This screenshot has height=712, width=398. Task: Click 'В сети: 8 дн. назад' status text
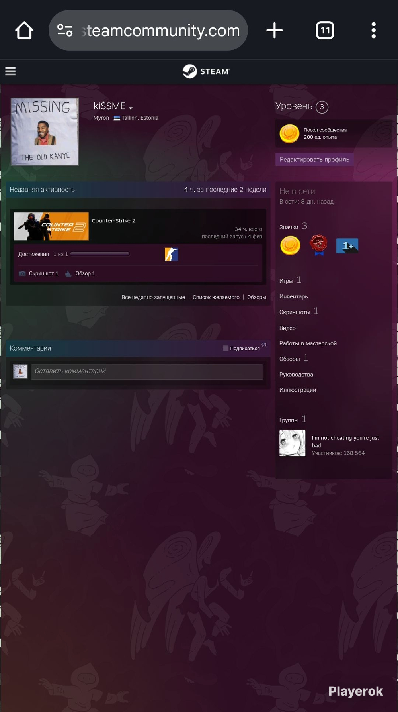click(306, 202)
